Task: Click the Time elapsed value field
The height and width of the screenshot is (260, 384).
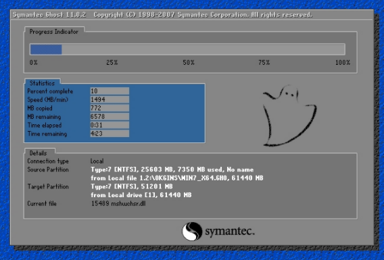Action: tap(110, 125)
